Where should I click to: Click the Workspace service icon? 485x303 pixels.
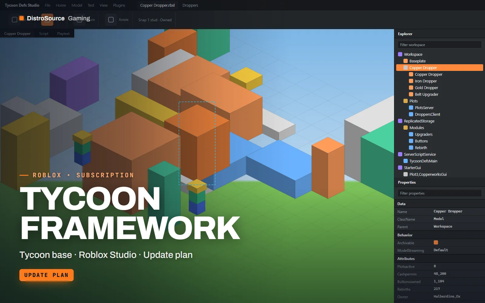point(400,54)
